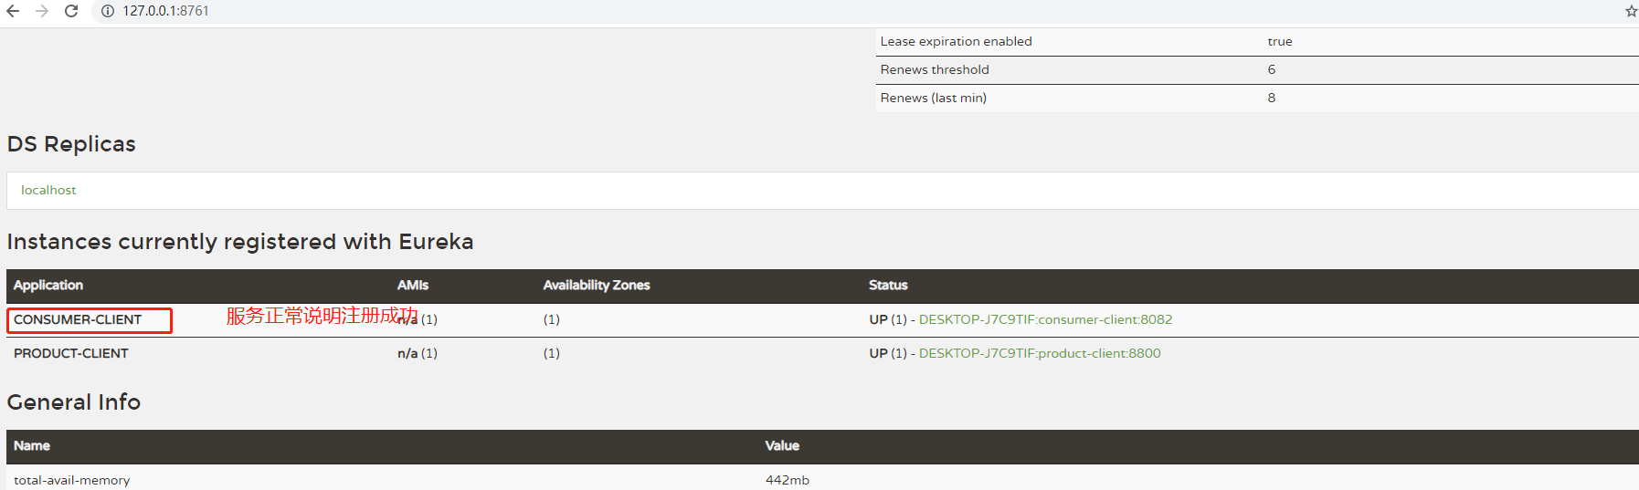
Task: Click the Status column header
Action: [x=888, y=285]
